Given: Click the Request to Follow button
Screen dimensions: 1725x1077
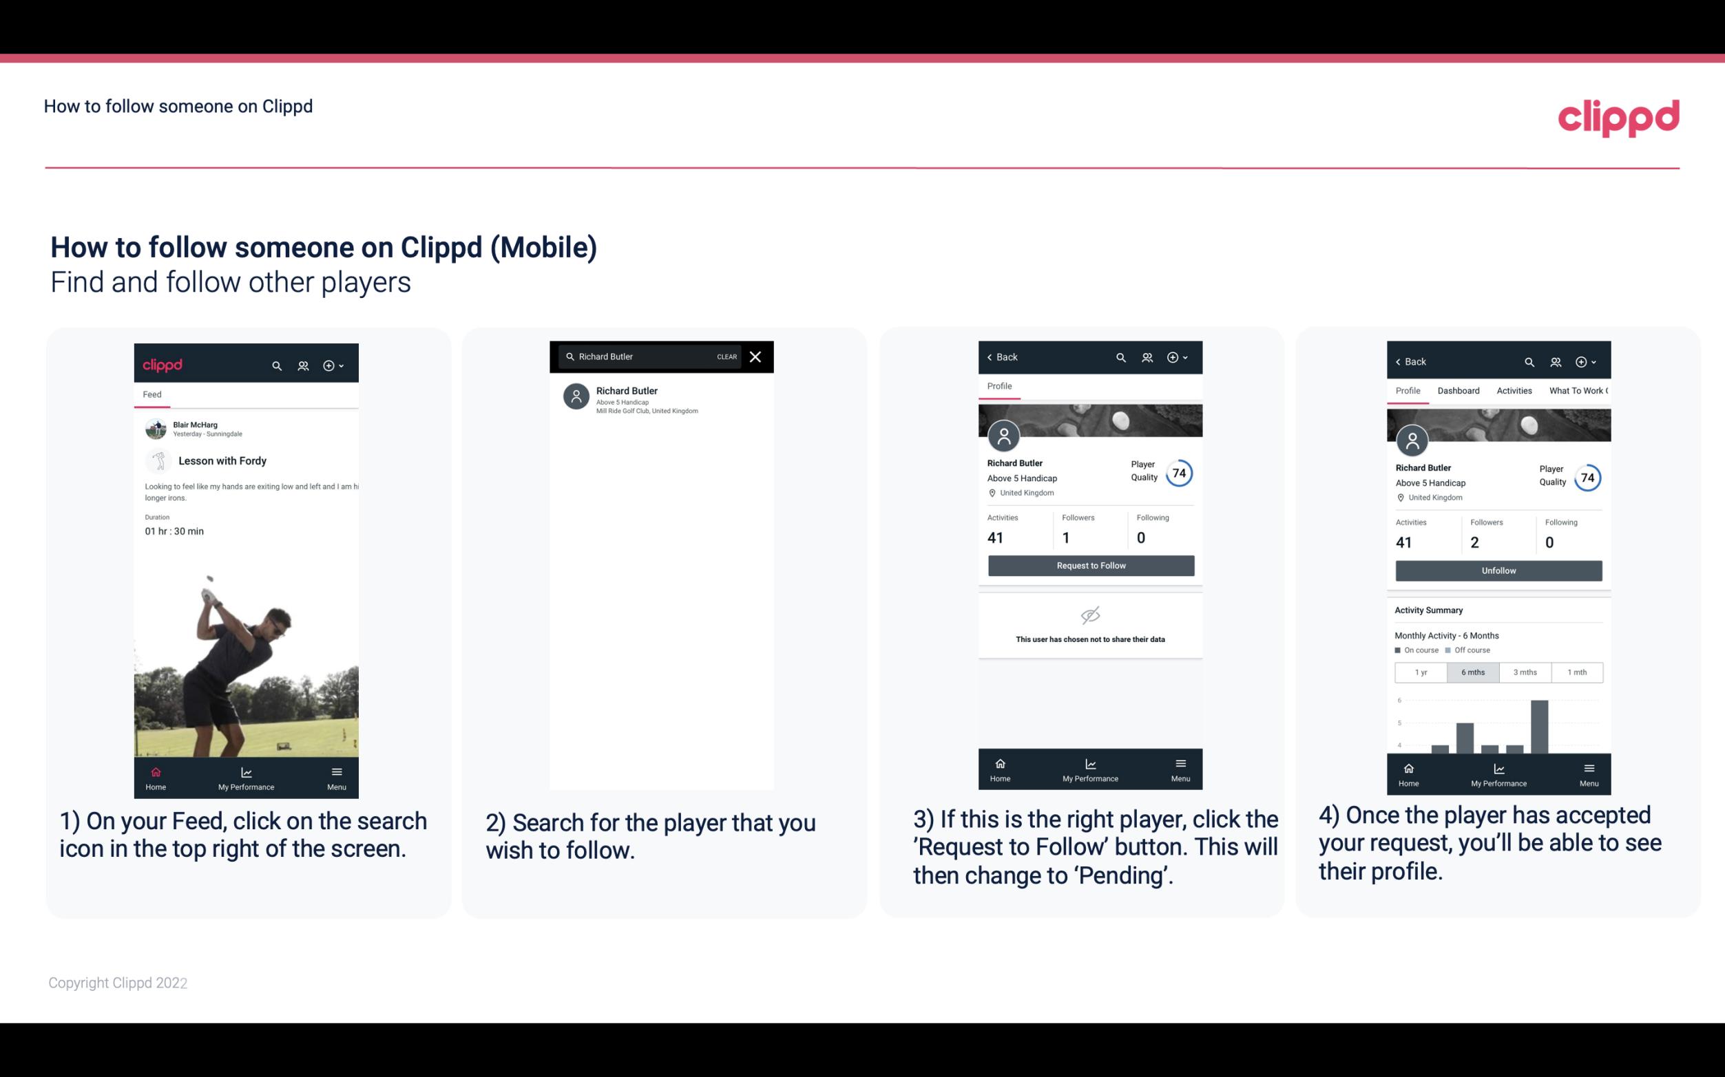Looking at the screenshot, I should tap(1089, 564).
